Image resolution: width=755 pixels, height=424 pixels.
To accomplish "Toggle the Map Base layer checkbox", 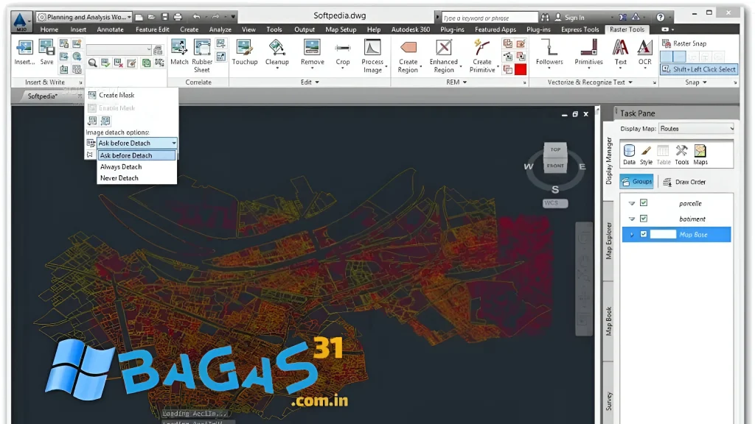I will (x=643, y=234).
